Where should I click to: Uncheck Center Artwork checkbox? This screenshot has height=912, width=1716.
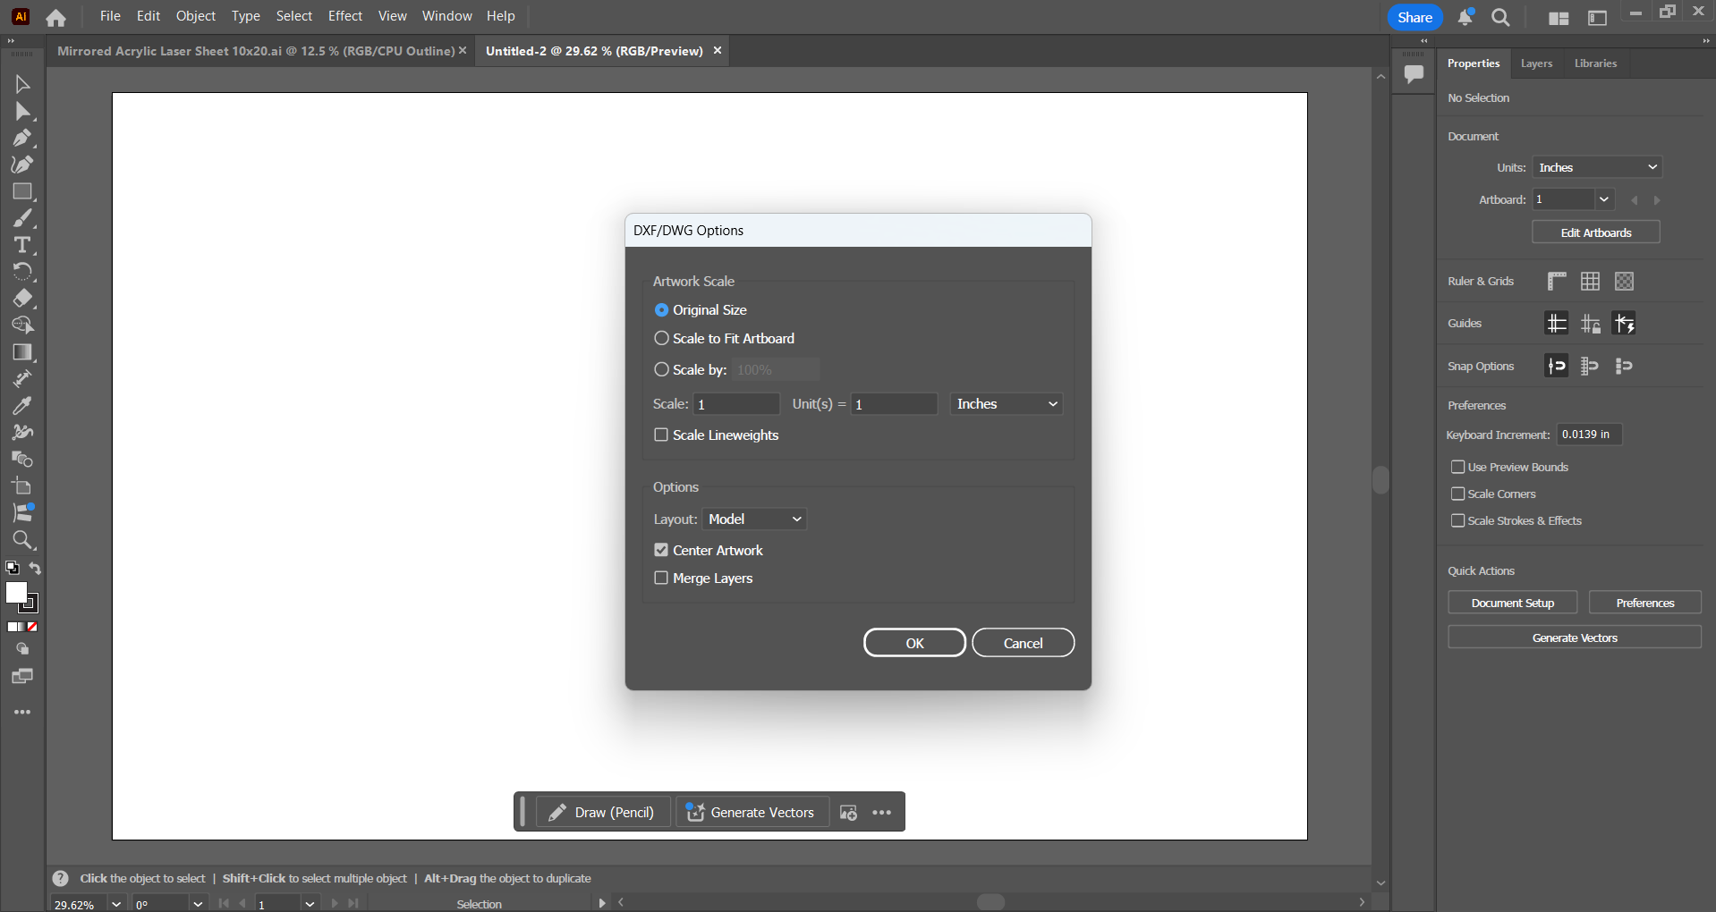(661, 550)
